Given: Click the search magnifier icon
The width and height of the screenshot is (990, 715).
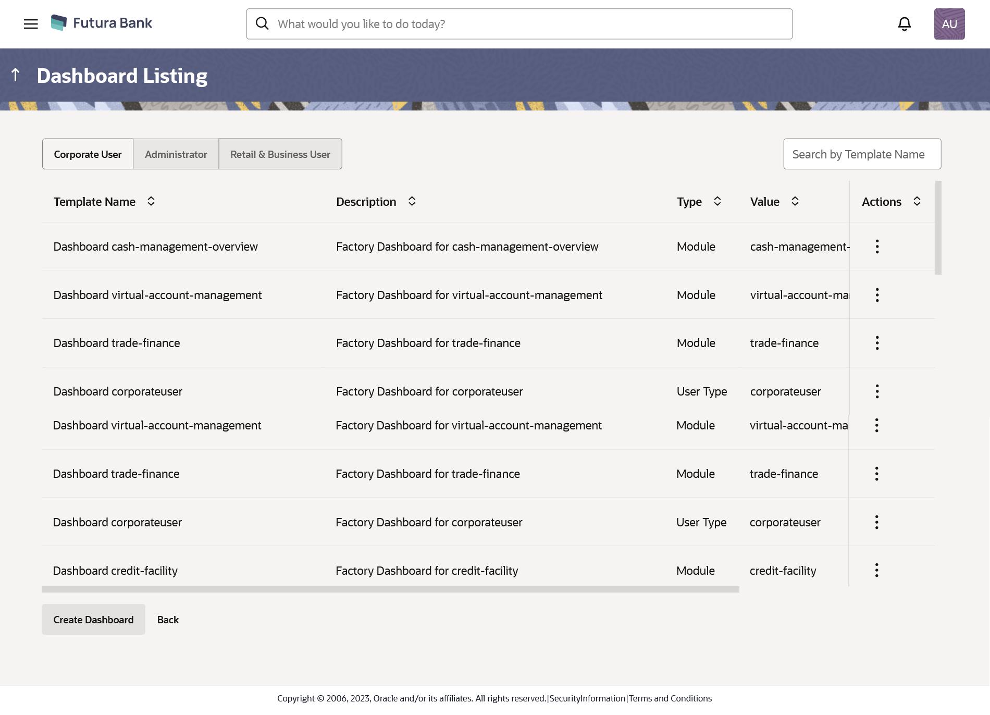Looking at the screenshot, I should pyautogui.click(x=262, y=24).
